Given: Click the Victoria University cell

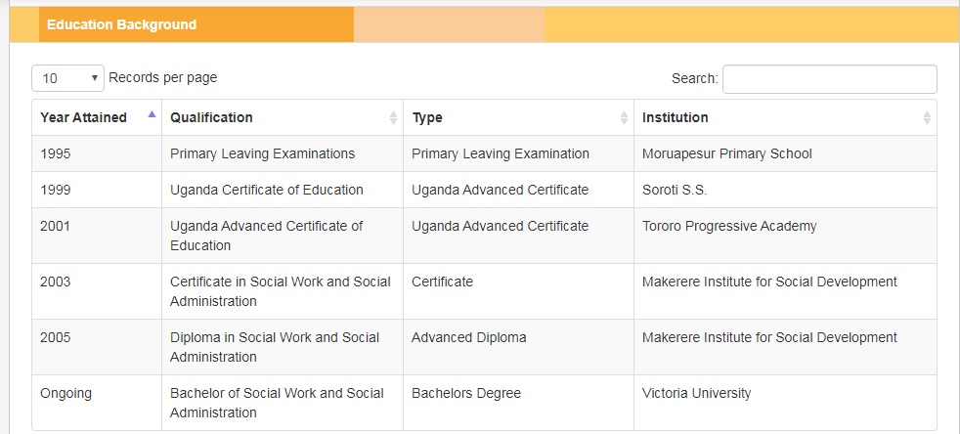Looking at the screenshot, I should click(786, 403).
